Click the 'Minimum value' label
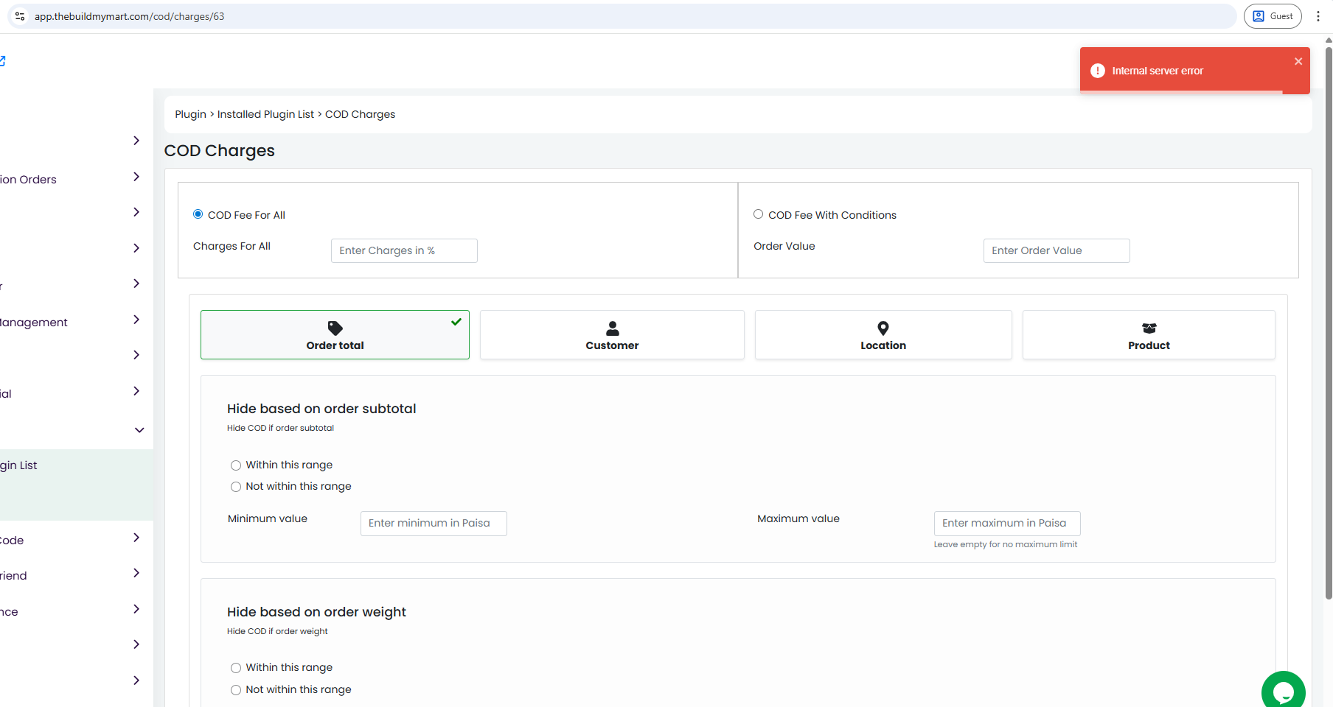1333x707 pixels. pyautogui.click(x=268, y=518)
